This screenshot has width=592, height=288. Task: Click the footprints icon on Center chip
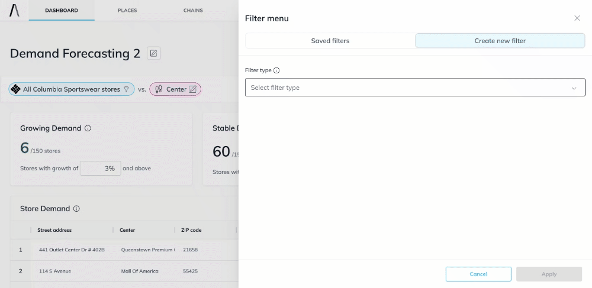[159, 89]
